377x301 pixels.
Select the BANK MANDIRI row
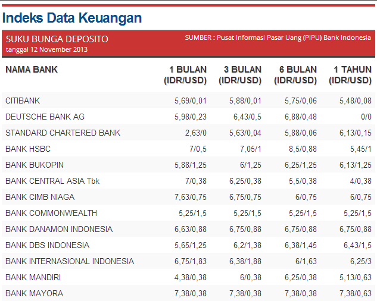[33, 277]
